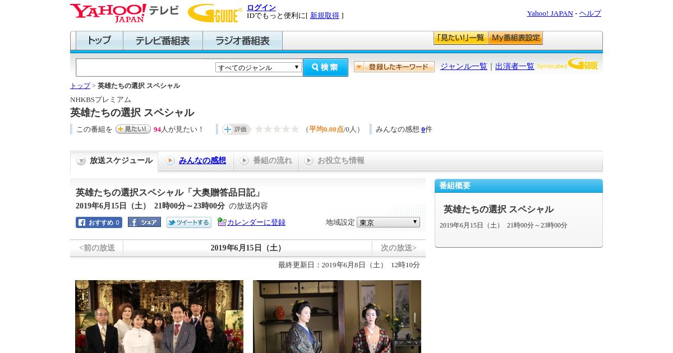Switch to みんなの感想 tab

click(x=196, y=161)
